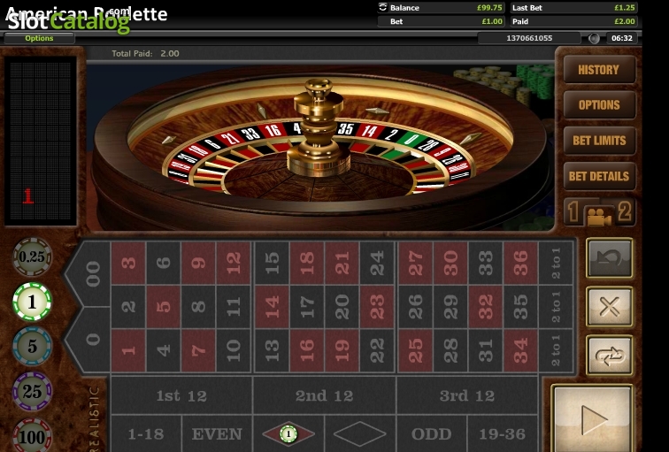Open the OPTIONS side button
This screenshot has height=452, width=669.
[x=599, y=105]
